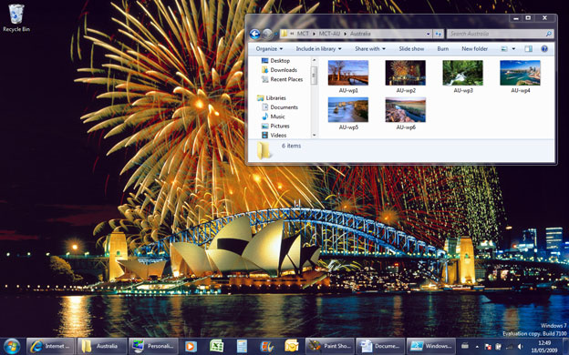The width and height of the screenshot is (569, 355).
Task: Click the Explorer forward arrow button
Action: coord(267,34)
